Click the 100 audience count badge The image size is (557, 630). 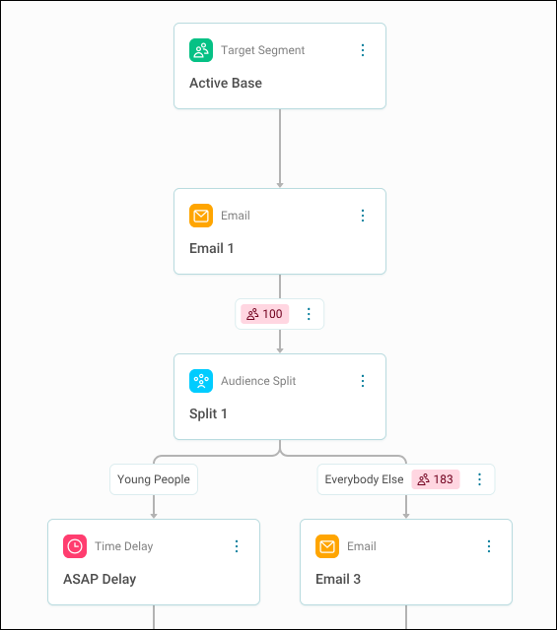265,314
